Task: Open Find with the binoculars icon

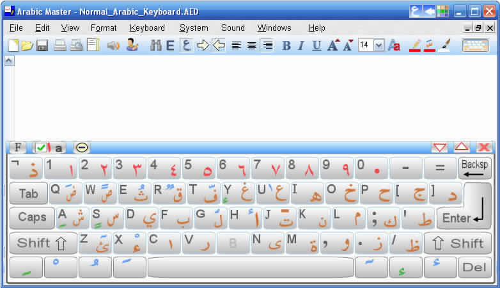Action: point(156,45)
